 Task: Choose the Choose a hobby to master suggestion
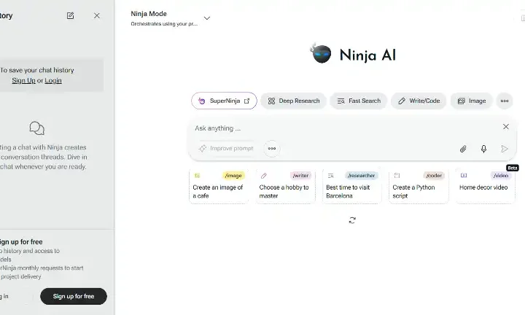click(285, 186)
